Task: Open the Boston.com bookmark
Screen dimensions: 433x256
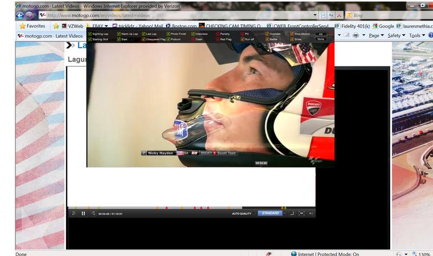Action: click(181, 26)
